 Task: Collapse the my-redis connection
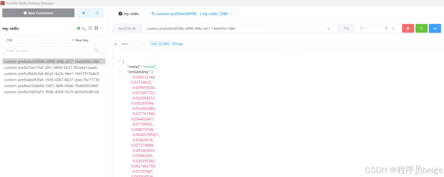coord(102,28)
